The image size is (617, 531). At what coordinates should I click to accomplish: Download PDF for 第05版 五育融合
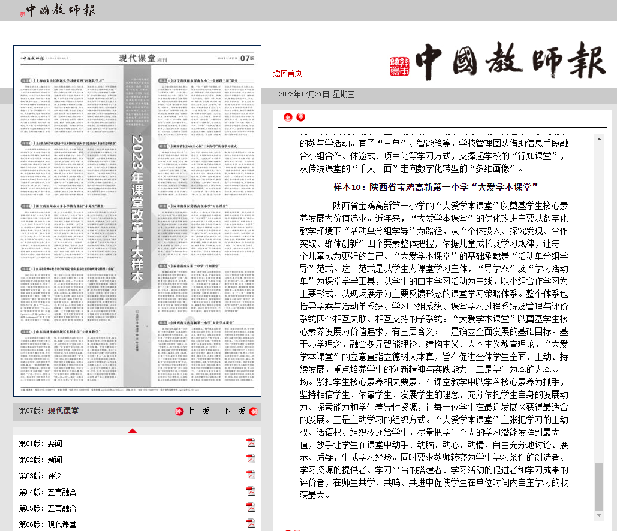[x=251, y=507]
